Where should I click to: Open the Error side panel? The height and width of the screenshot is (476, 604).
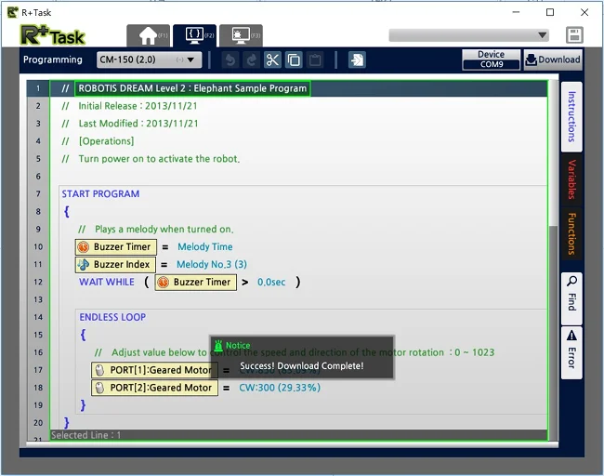(571, 352)
